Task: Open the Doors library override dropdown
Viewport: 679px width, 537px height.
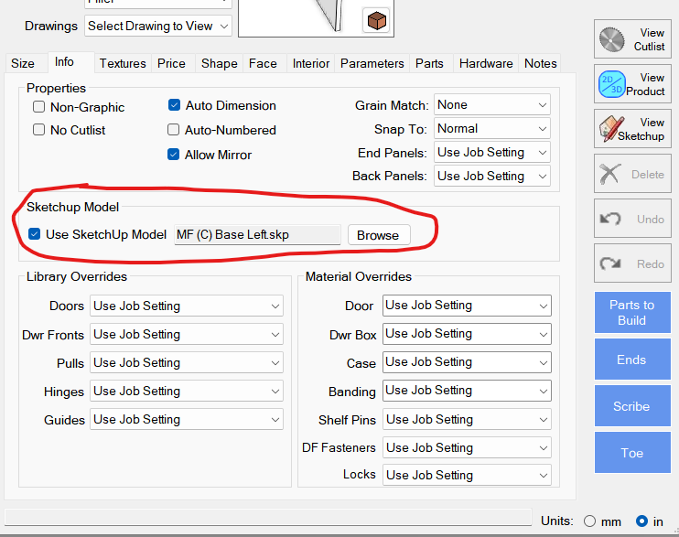Action: (187, 306)
